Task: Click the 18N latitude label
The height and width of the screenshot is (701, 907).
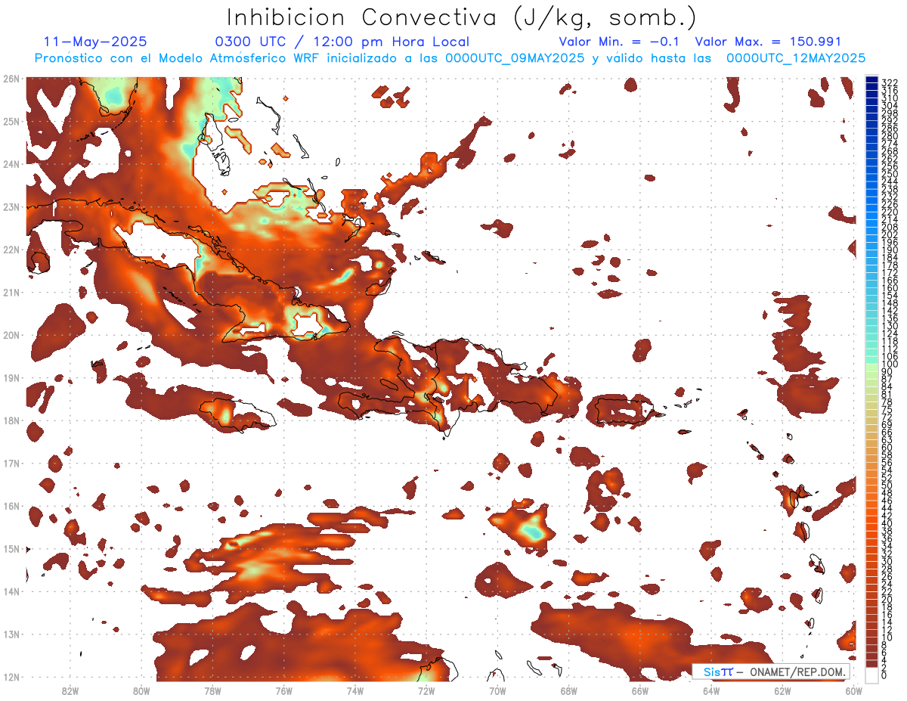Action: [x=11, y=420]
